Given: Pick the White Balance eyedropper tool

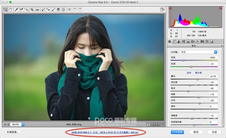Looking at the screenshot, I should click(16, 10).
